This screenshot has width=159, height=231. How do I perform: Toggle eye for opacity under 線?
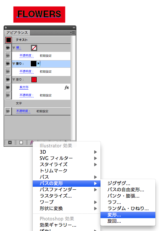(x=8, y=56)
